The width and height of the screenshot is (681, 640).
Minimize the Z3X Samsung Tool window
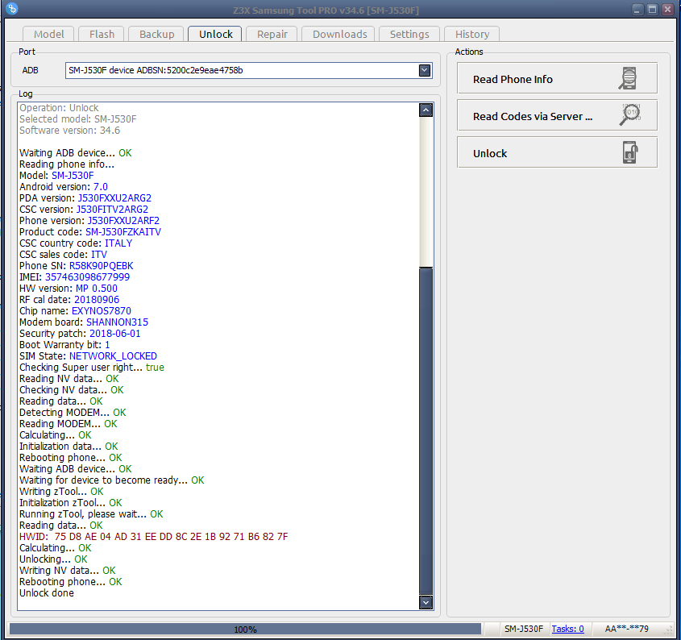[x=637, y=10]
